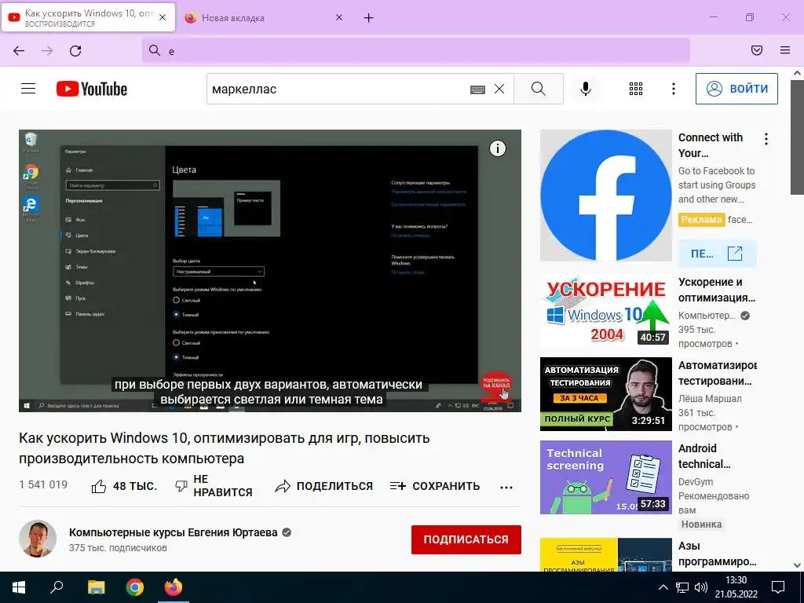Open Ускорение Windows 10 2004 video thumbnail
The image size is (804, 603).
click(606, 311)
